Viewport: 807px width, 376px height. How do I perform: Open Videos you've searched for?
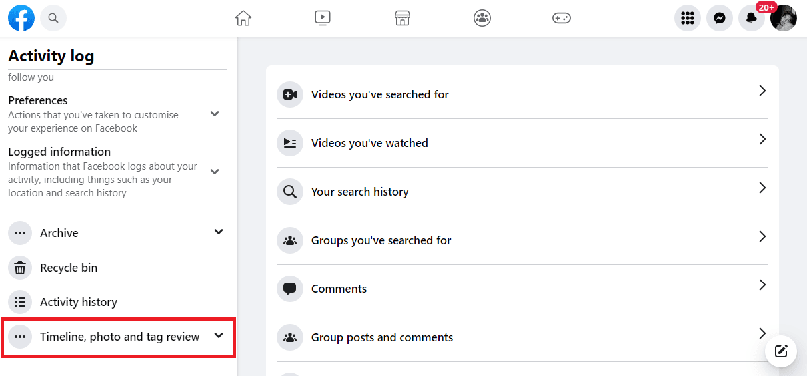coord(522,94)
